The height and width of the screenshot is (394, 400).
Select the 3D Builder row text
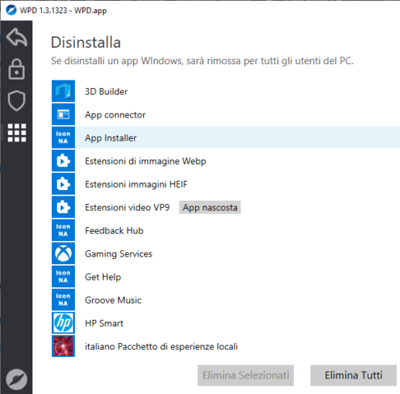tap(106, 91)
